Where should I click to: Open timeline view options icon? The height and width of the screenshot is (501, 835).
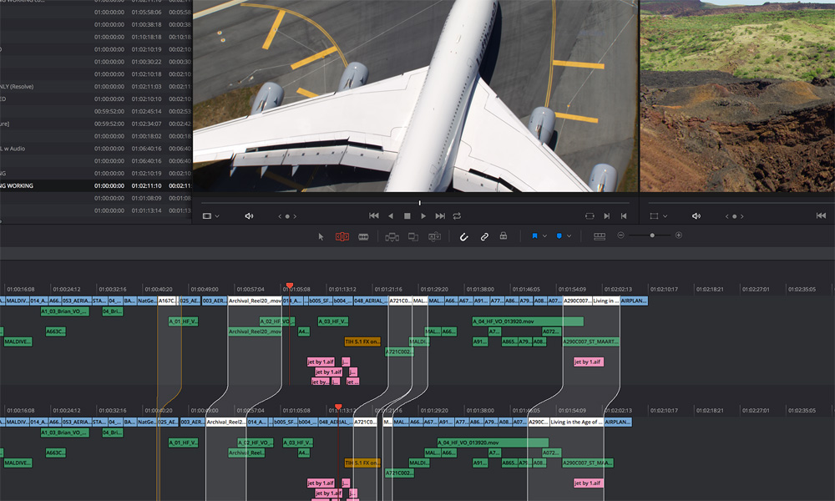coord(599,237)
